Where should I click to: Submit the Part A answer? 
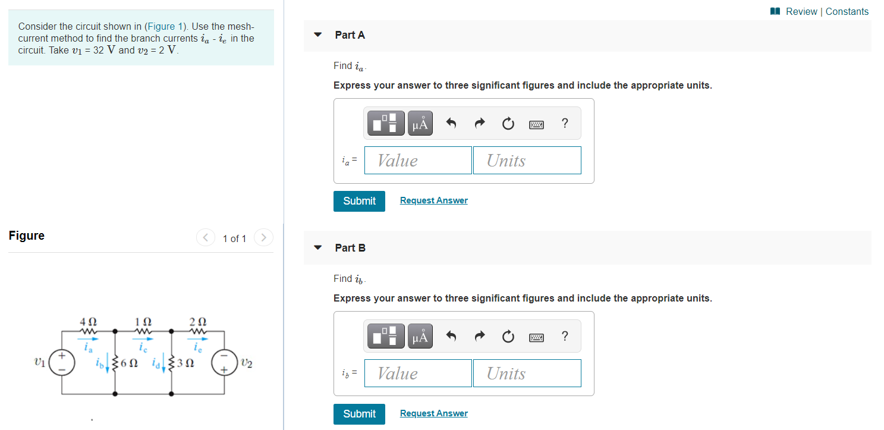(359, 201)
